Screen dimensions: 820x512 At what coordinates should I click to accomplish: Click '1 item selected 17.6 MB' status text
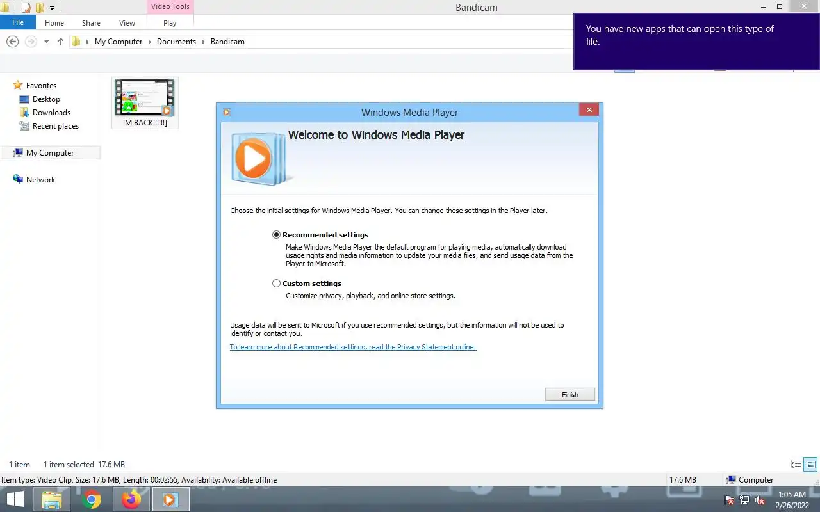click(84, 465)
